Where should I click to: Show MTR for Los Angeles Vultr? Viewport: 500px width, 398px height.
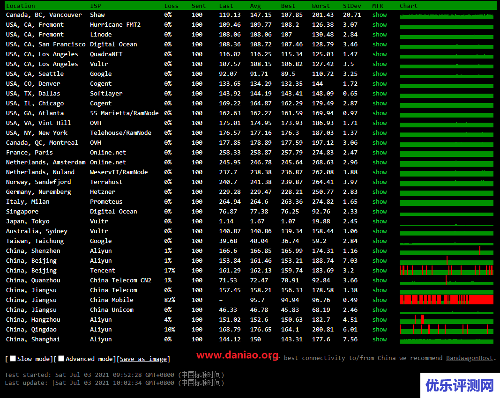coord(380,64)
